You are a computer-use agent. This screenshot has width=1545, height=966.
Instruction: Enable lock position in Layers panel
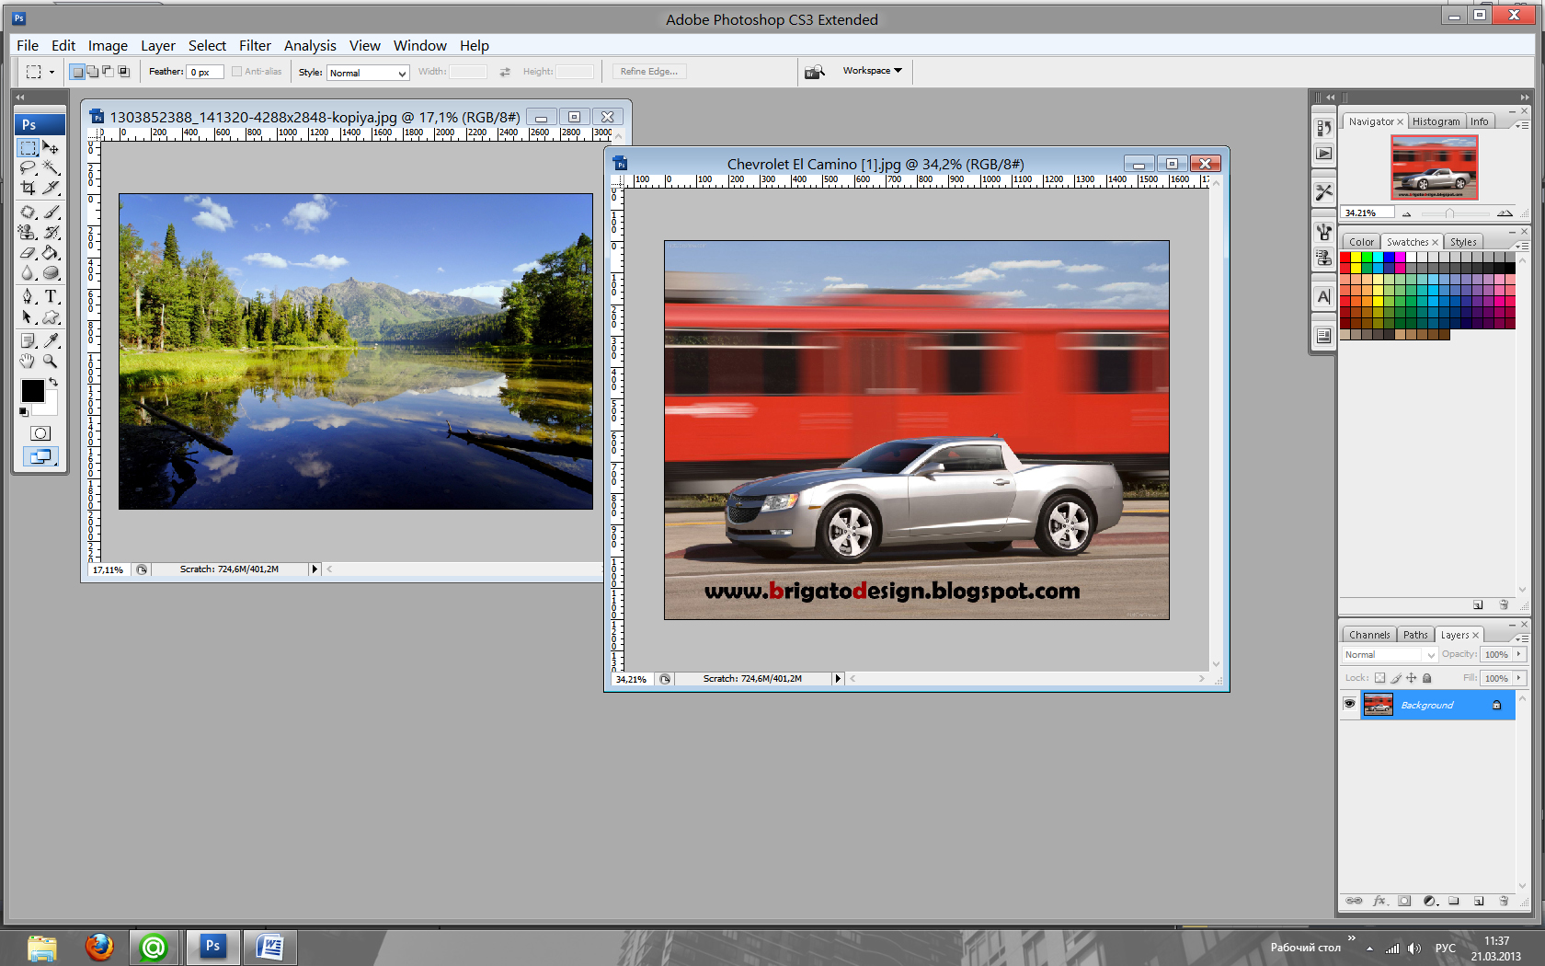(x=1411, y=678)
